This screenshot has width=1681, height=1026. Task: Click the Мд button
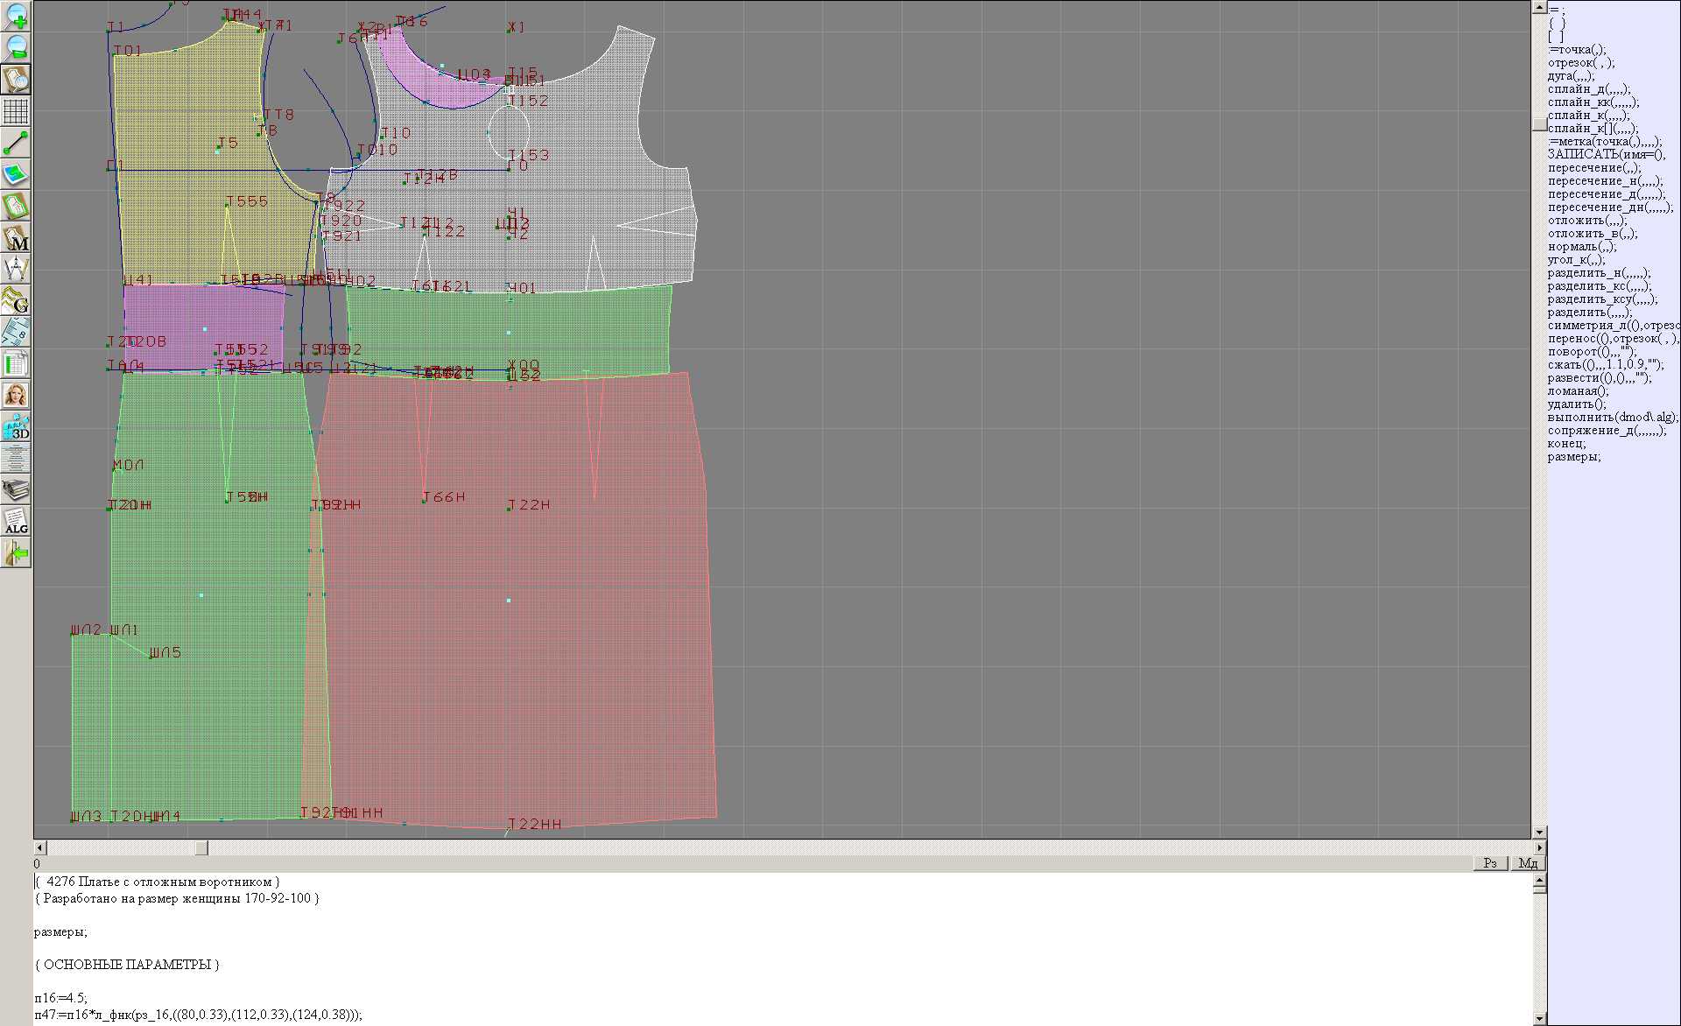[x=1527, y=863]
